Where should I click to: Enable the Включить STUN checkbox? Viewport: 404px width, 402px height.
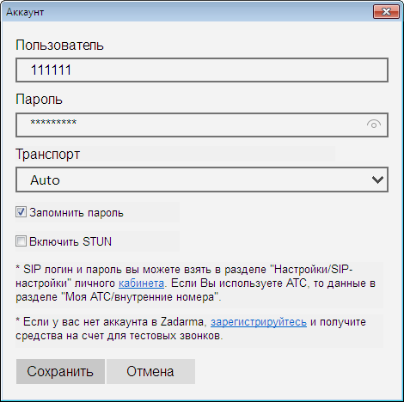(x=21, y=241)
